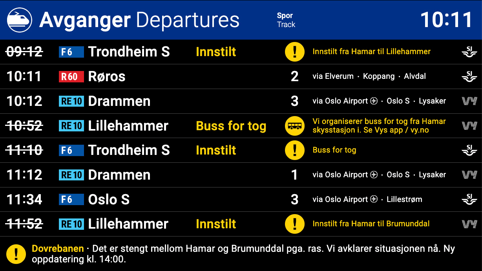Click the Spor Track column header

286,20
